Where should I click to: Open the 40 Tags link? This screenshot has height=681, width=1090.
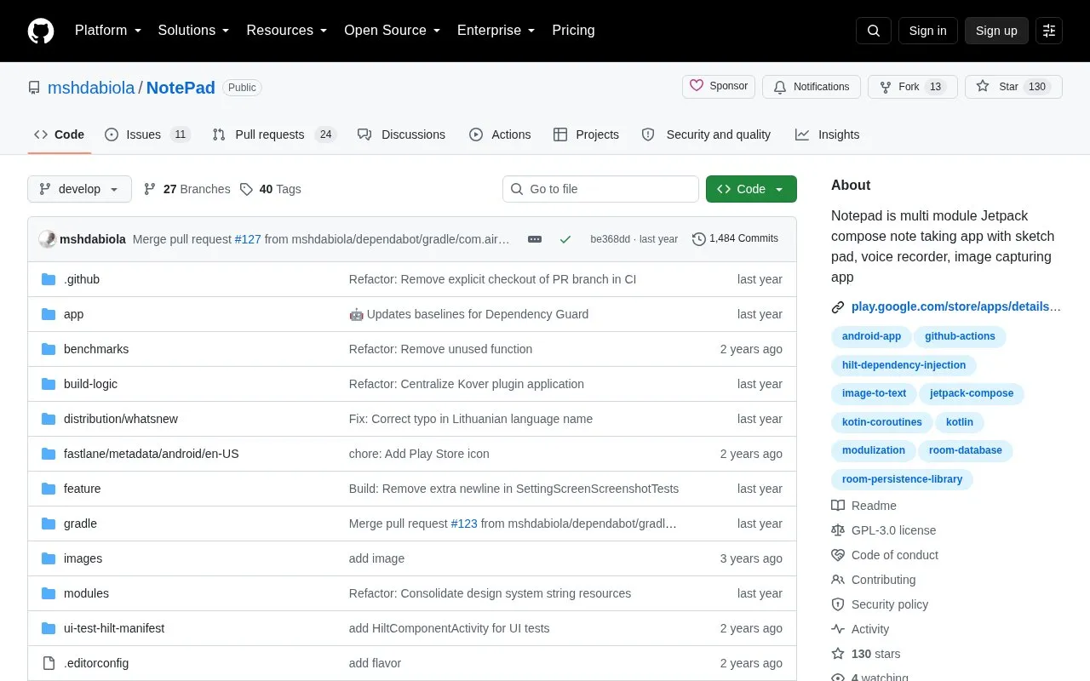tap(271, 189)
